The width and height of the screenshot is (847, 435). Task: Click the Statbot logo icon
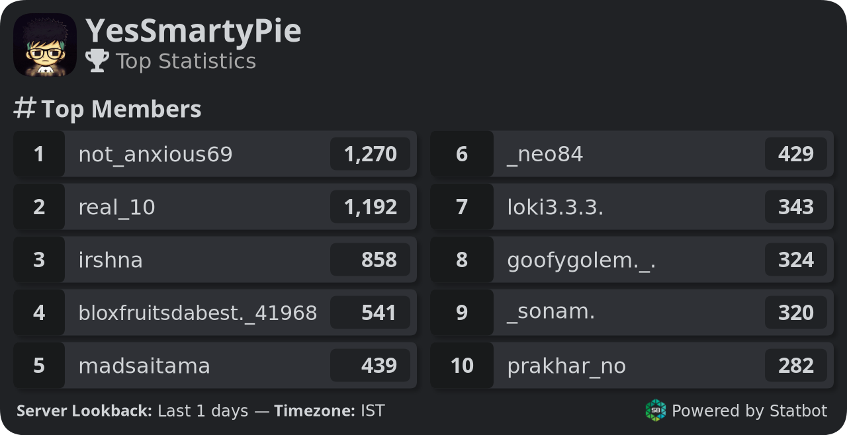[655, 411]
